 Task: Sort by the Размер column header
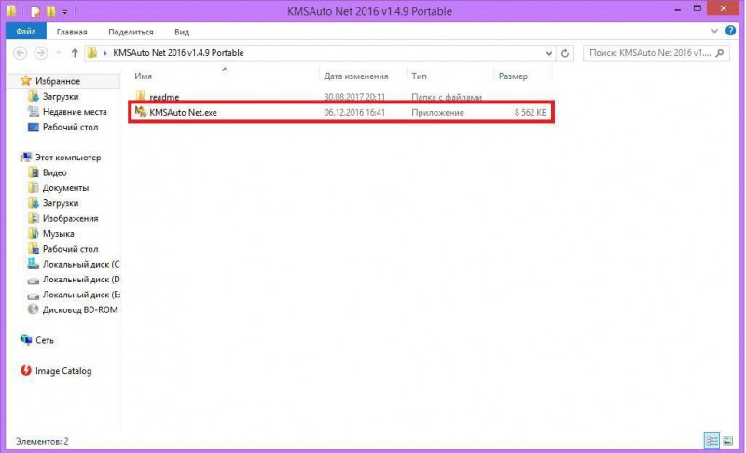(513, 76)
